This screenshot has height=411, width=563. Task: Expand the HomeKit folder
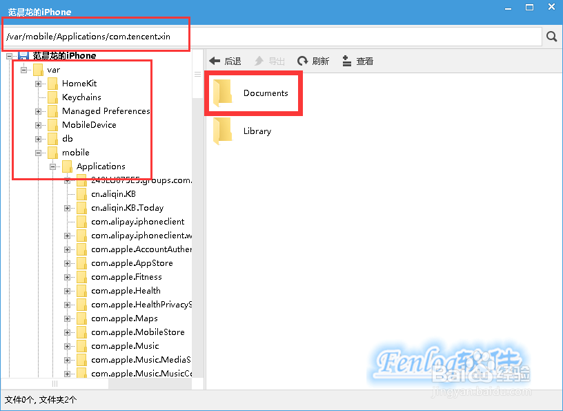pos(38,84)
